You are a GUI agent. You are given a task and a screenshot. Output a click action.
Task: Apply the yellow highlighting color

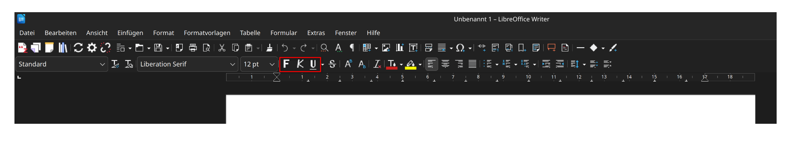[x=411, y=64]
